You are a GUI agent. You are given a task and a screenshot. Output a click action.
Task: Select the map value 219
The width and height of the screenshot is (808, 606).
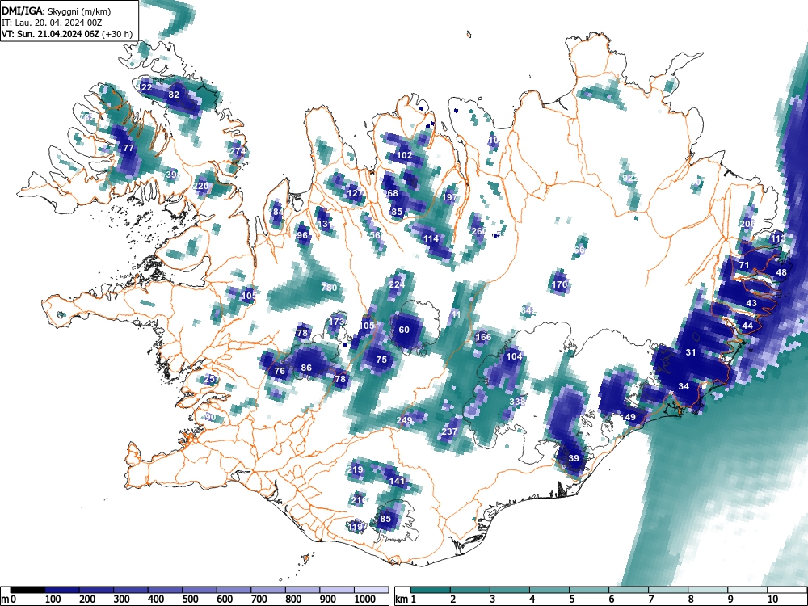(x=355, y=469)
